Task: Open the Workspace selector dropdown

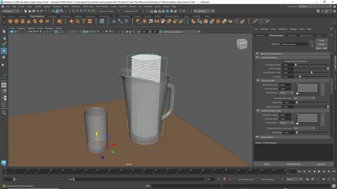Action: click(x=315, y=6)
